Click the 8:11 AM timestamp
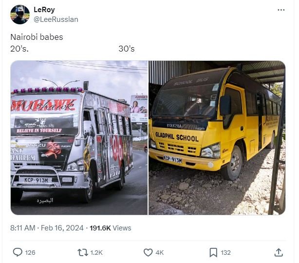This screenshot has height=263, width=299. [23, 228]
